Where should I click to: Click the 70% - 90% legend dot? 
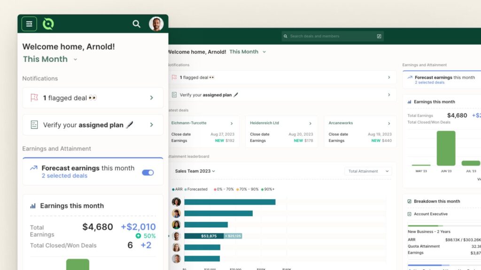(237, 189)
